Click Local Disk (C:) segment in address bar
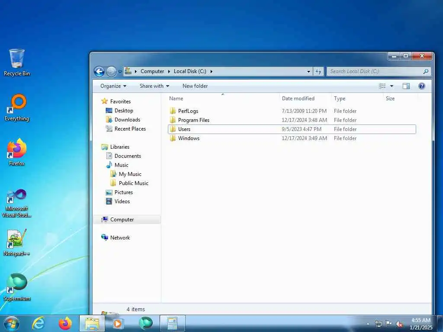This screenshot has width=443, height=332. 190,71
